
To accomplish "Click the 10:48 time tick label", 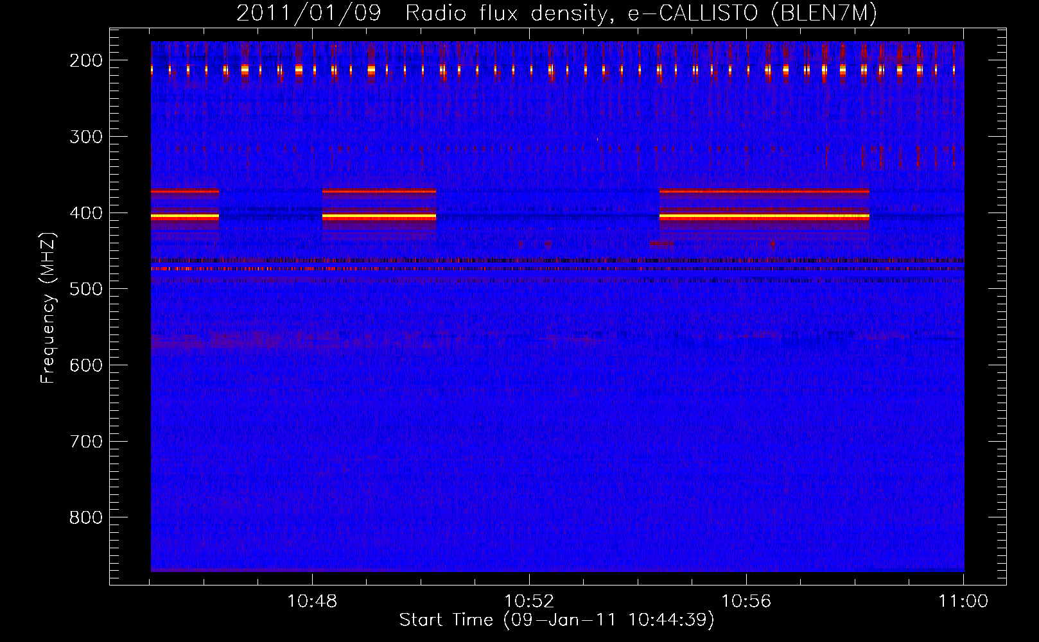I will (312, 602).
